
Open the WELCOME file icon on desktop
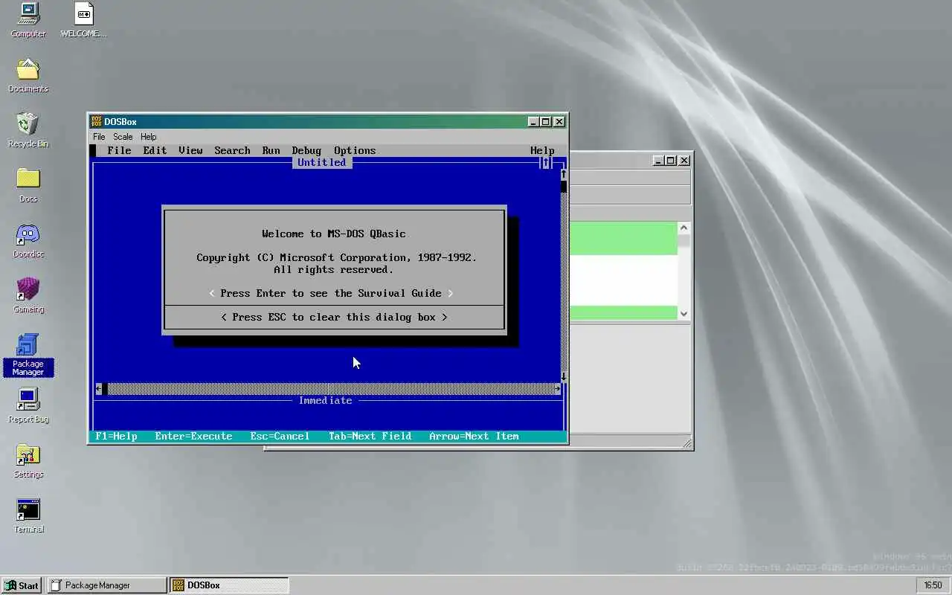tap(83, 20)
